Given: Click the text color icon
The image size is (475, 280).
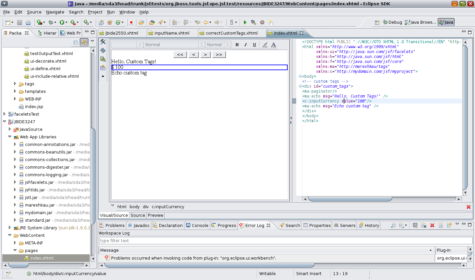Looking at the screenshot, I should pyautogui.click(x=273, y=45).
